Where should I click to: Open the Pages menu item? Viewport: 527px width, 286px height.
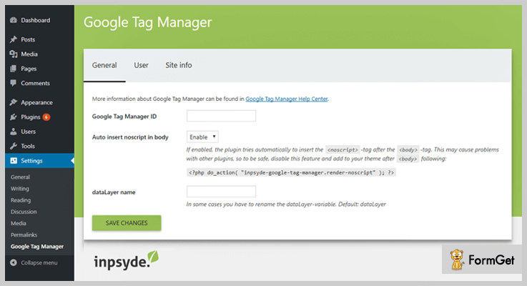click(39, 69)
